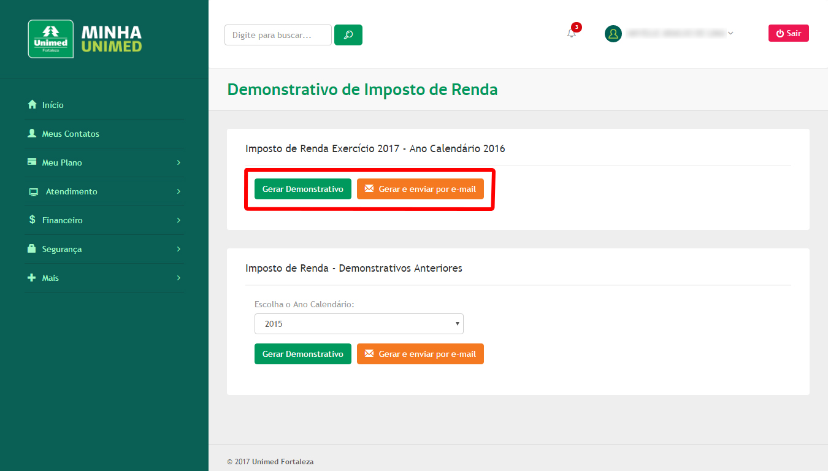Open Meu Plano menu item

coord(104,163)
